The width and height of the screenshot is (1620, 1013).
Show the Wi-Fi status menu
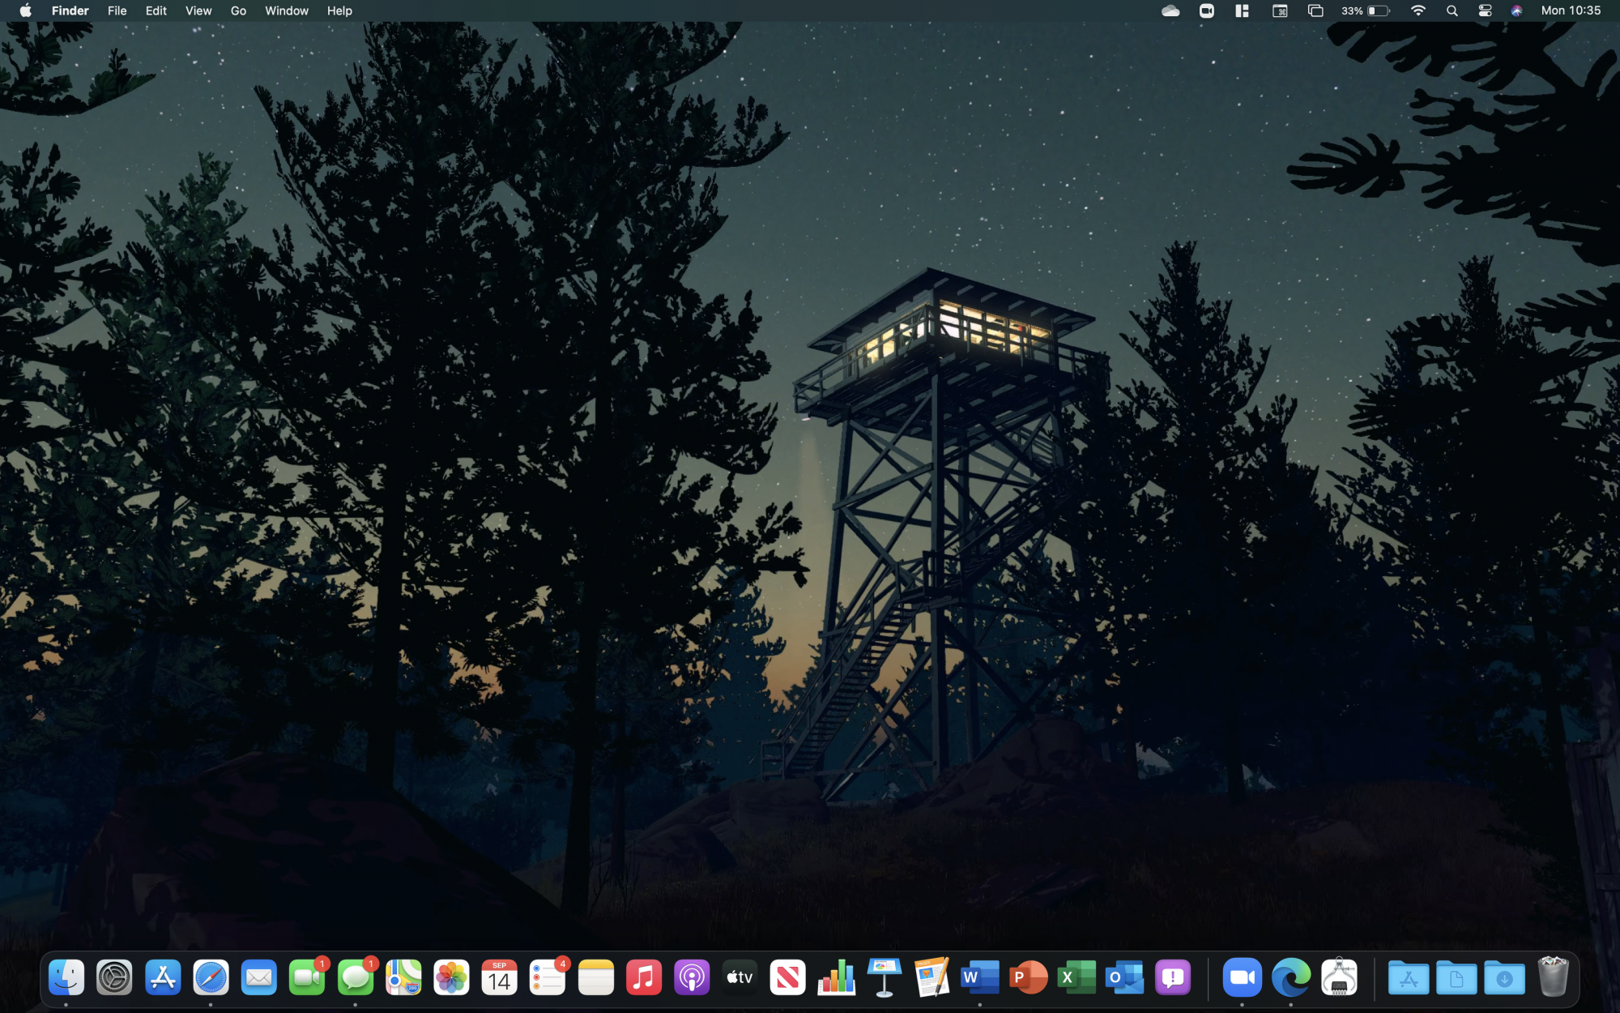pos(1418,11)
